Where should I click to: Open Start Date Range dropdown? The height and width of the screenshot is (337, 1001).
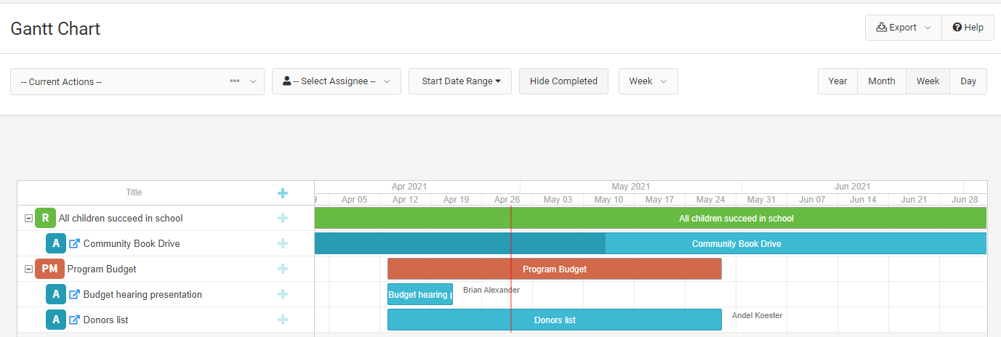coord(460,81)
